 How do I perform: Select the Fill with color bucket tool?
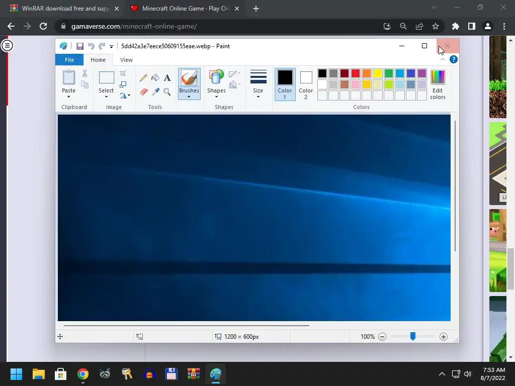(155, 78)
